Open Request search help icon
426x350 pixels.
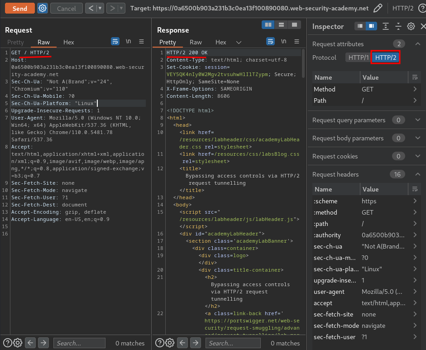click(x=7, y=343)
